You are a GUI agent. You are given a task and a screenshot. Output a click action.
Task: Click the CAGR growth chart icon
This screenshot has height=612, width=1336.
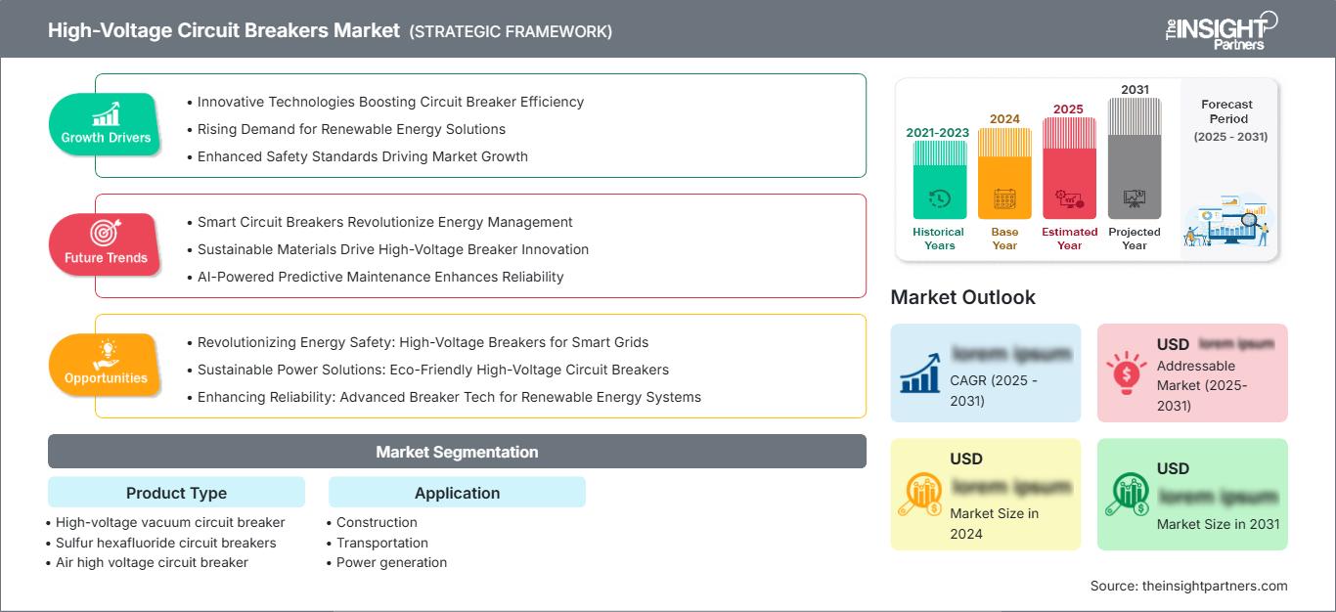(921, 372)
